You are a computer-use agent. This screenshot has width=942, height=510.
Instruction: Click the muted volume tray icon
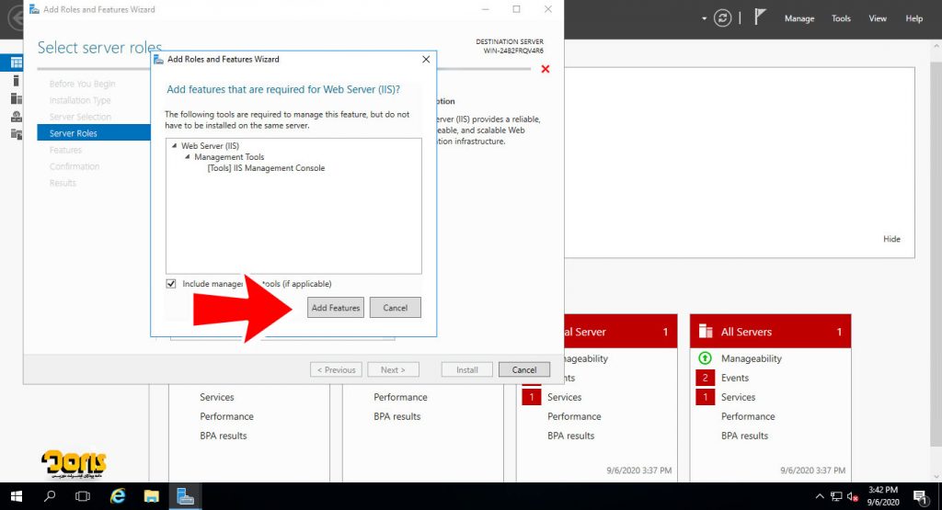click(x=852, y=496)
